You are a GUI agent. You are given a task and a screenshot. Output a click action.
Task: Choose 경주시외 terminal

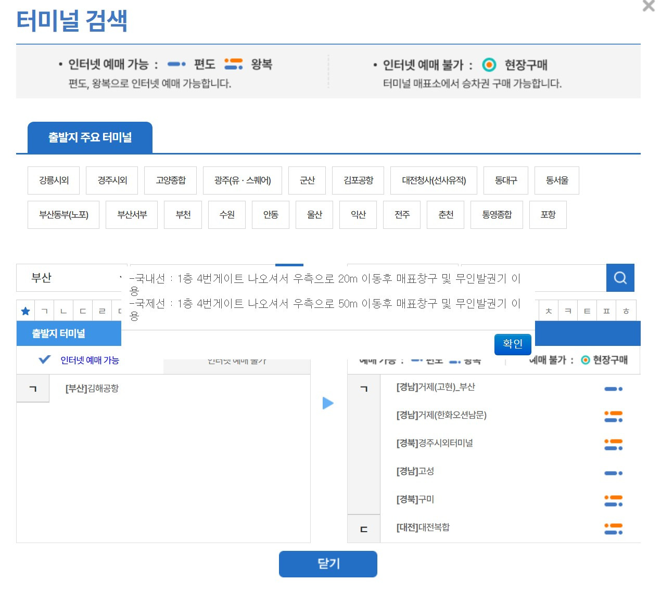[112, 180]
